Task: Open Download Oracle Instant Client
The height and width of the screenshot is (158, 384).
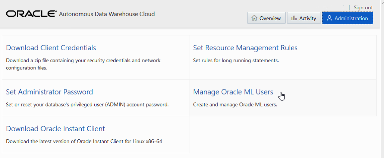Action: pyautogui.click(x=56, y=129)
